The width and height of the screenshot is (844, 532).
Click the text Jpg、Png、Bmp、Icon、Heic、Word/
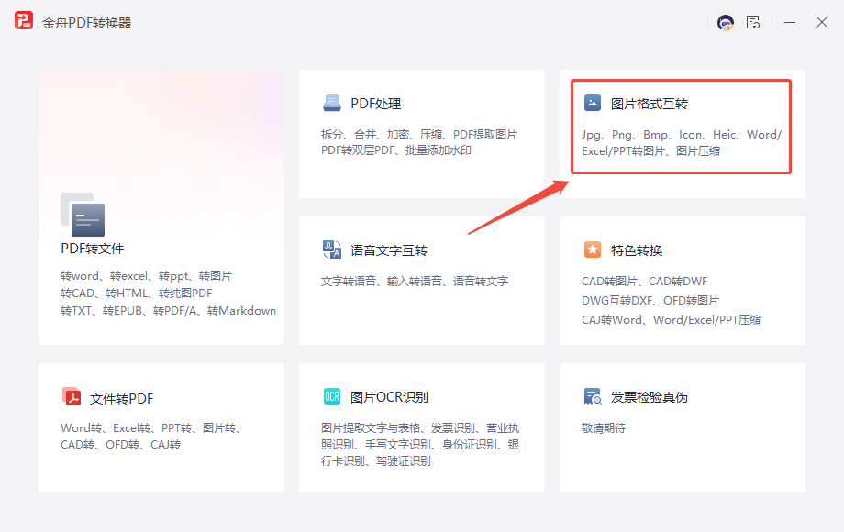coord(682,135)
